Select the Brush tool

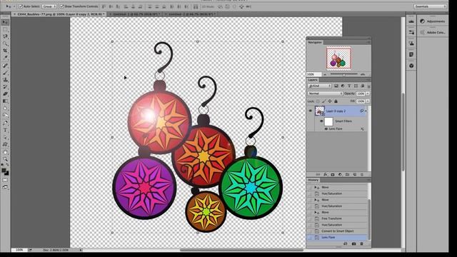(x=5, y=72)
